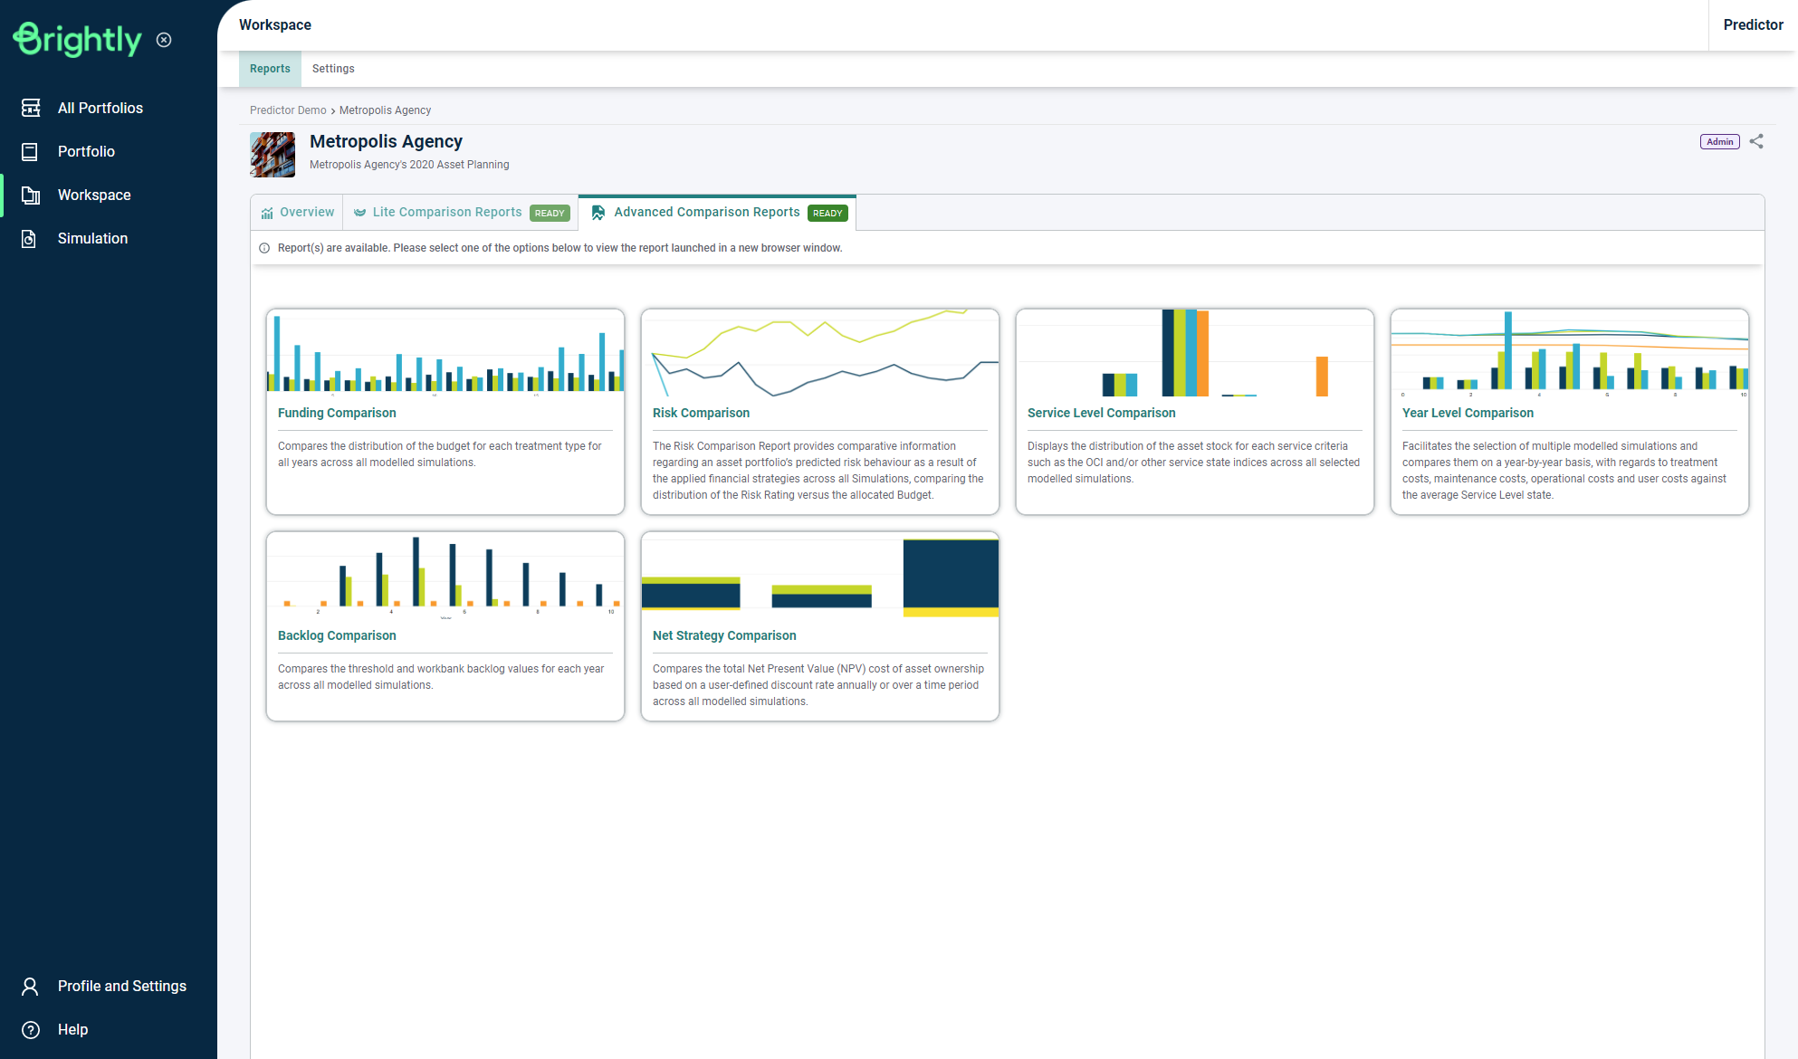Viewport: 1798px width, 1059px height.
Task: Click the Simulation sidebar icon
Action: [29, 238]
